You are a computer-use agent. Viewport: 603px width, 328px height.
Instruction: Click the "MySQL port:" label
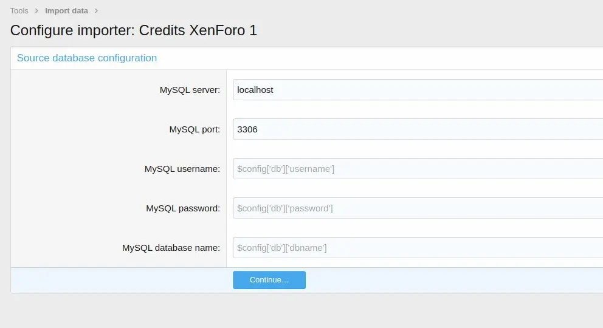click(x=195, y=129)
